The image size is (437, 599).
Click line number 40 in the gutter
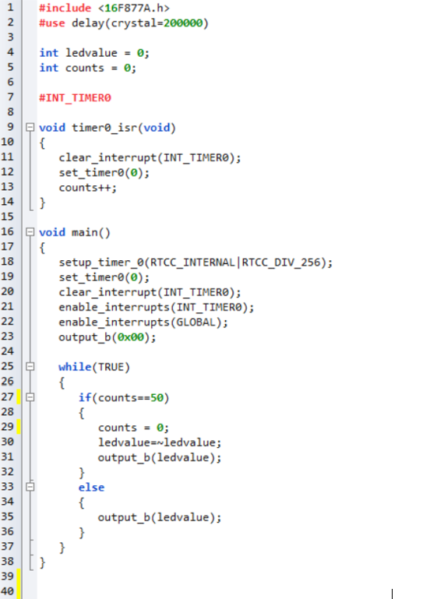point(7,591)
